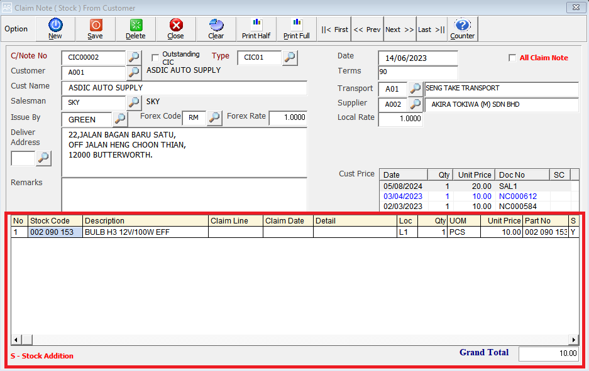The height and width of the screenshot is (371, 589).
Task: Open Salesman SKY lookup magnifier
Action: tap(134, 102)
